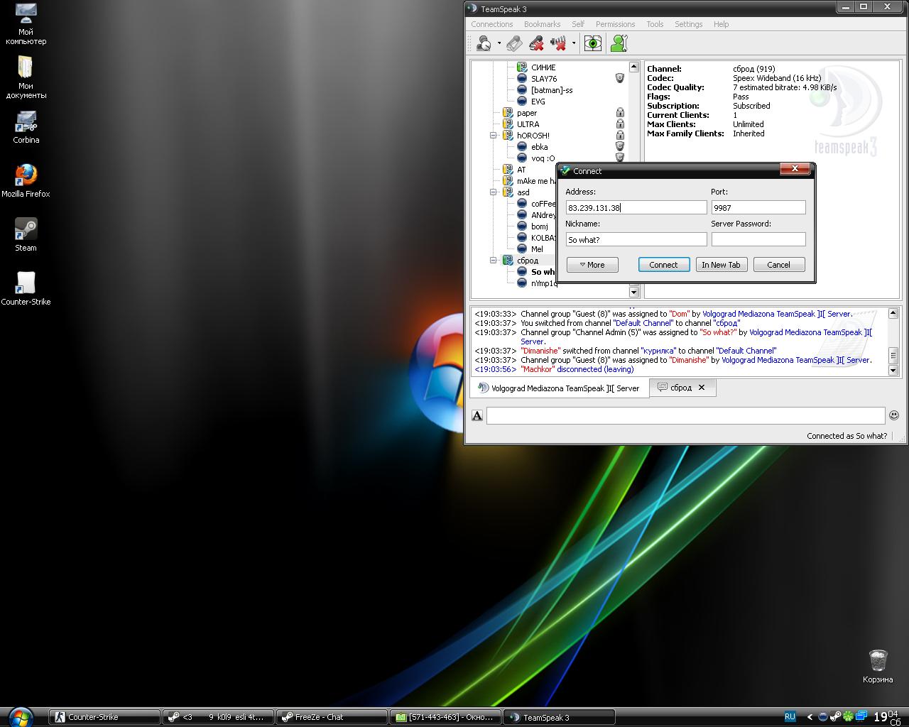This screenshot has height=727, width=909.
Task: Expand the More options in Connect dialog
Action: 592,265
